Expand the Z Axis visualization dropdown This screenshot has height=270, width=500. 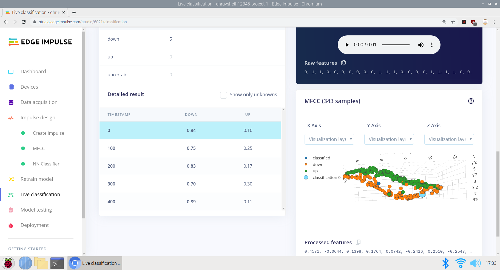(449, 139)
